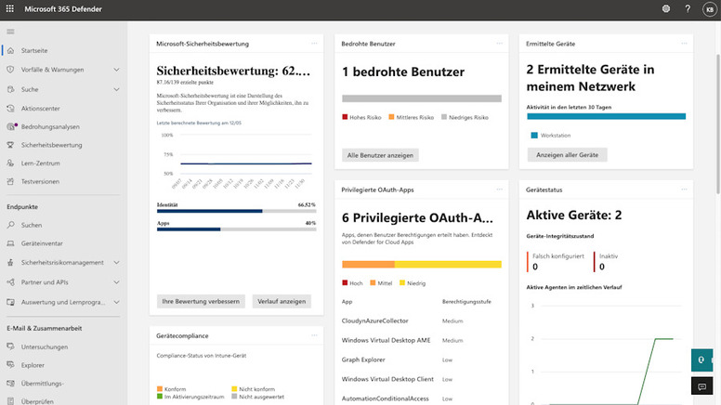Click the Microsoft 365 Defender title
The width and height of the screenshot is (721, 405).
[63, 9]
